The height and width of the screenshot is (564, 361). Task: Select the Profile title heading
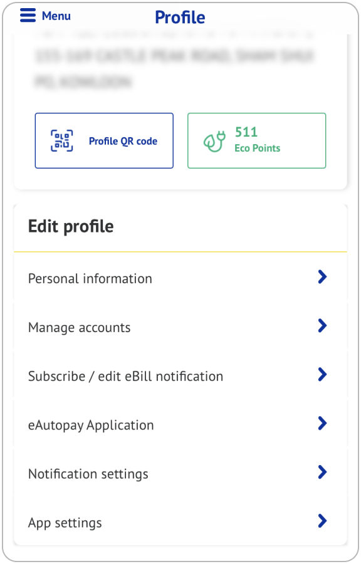coord(180,16)
